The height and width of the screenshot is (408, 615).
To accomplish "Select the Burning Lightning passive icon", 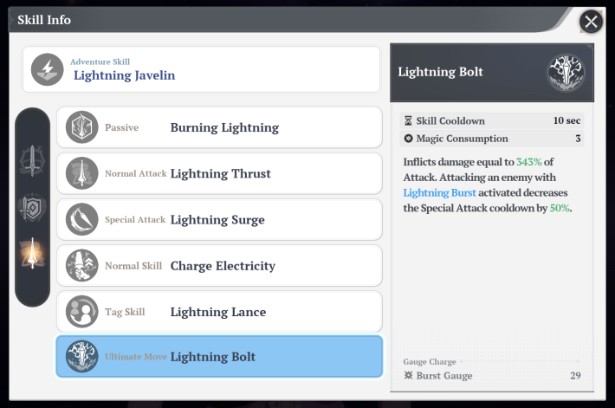I will 81,127.
